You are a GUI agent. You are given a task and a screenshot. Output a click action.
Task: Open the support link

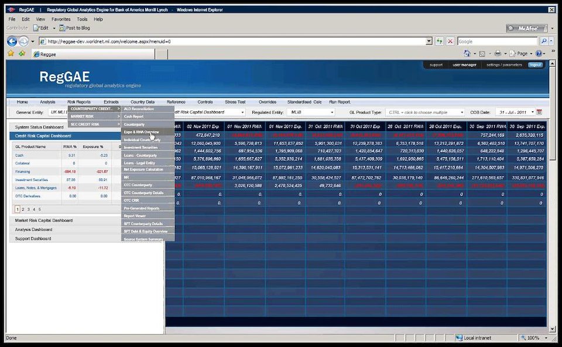(x=436, y=65)
